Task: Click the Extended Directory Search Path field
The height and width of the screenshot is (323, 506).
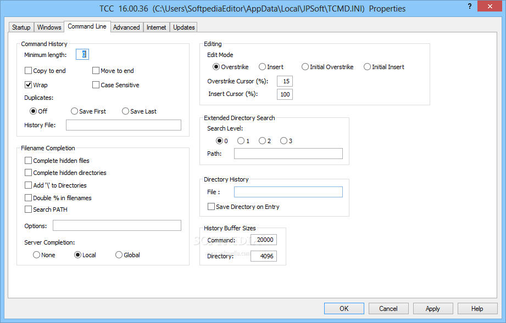Action: 288,154
